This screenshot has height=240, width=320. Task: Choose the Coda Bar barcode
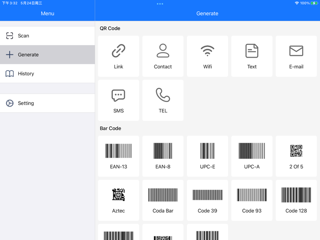click(x=163, y=200)
